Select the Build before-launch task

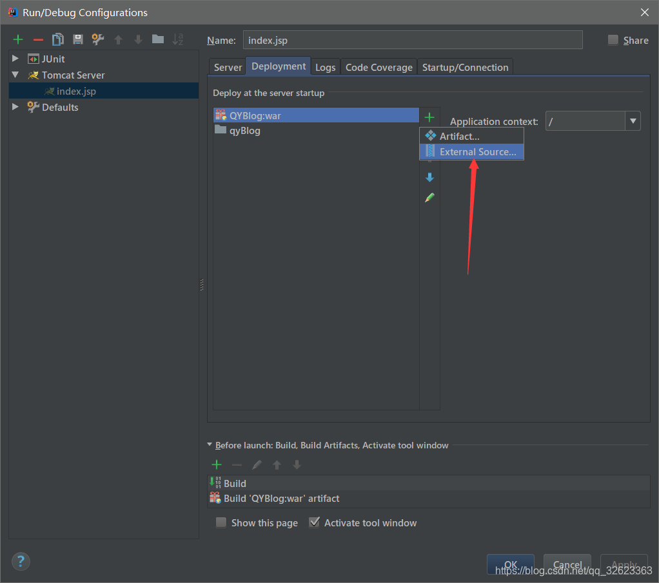429,483
